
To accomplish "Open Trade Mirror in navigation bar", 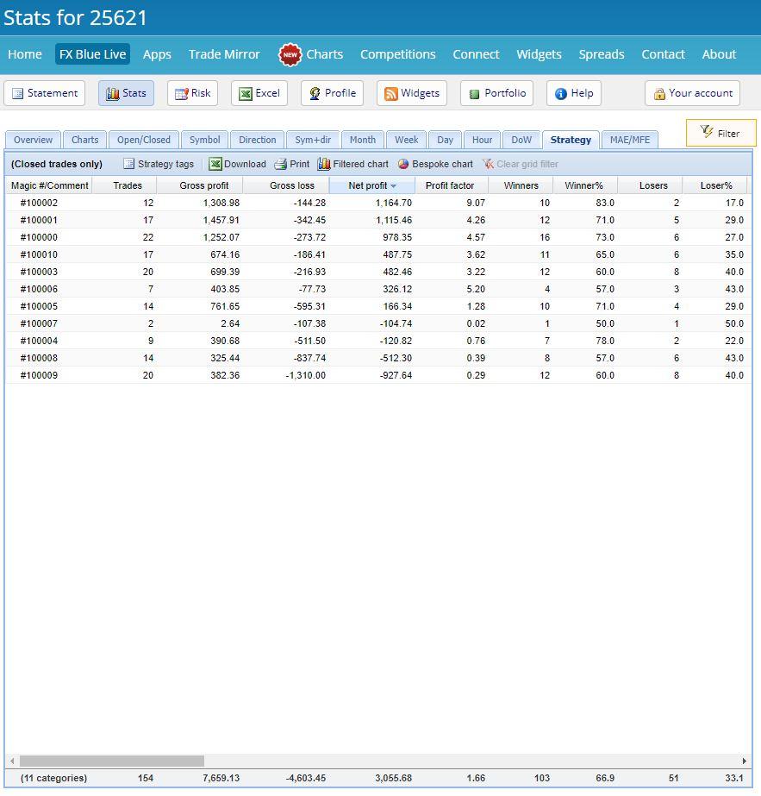I will click(224, 54).
